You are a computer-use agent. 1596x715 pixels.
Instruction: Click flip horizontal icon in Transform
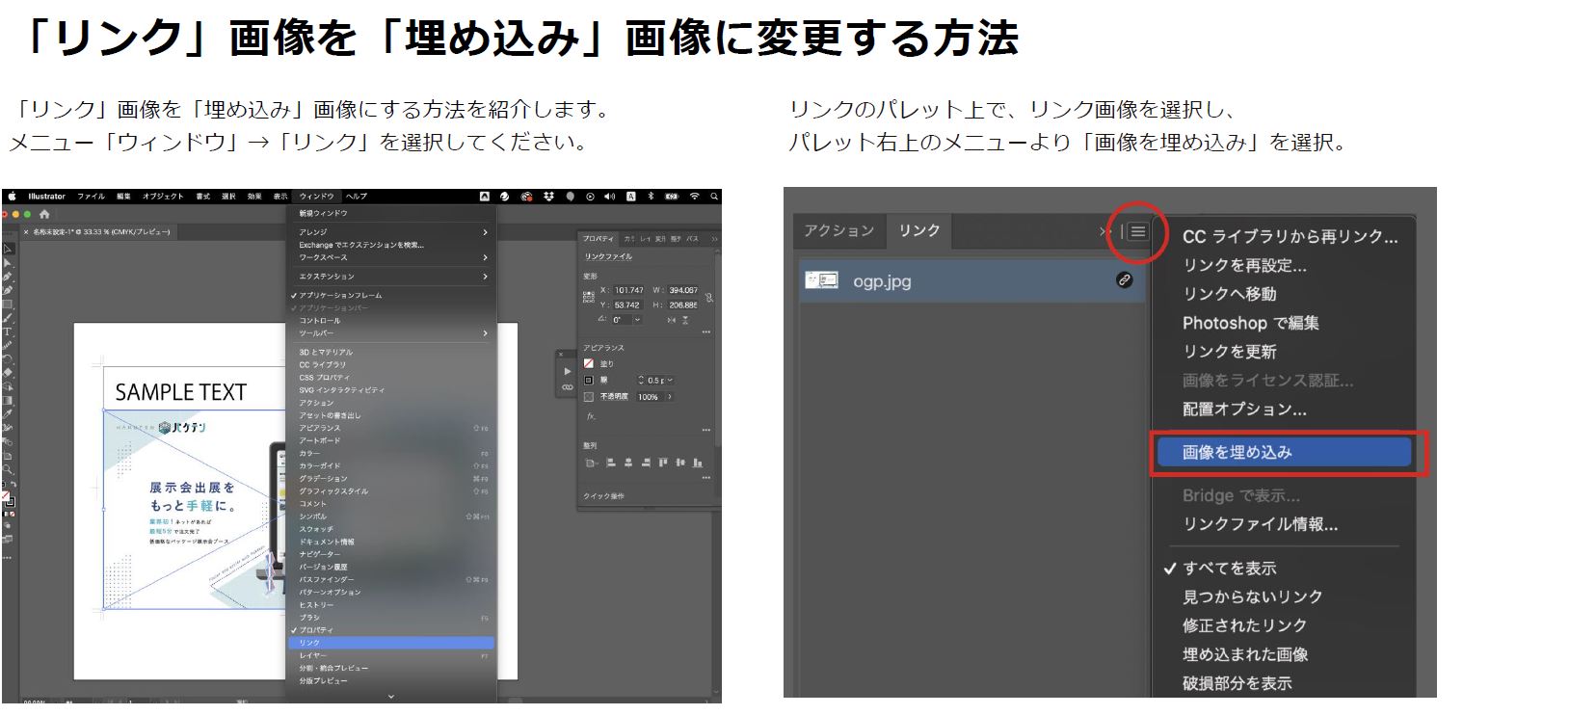[x=672, y=320]
